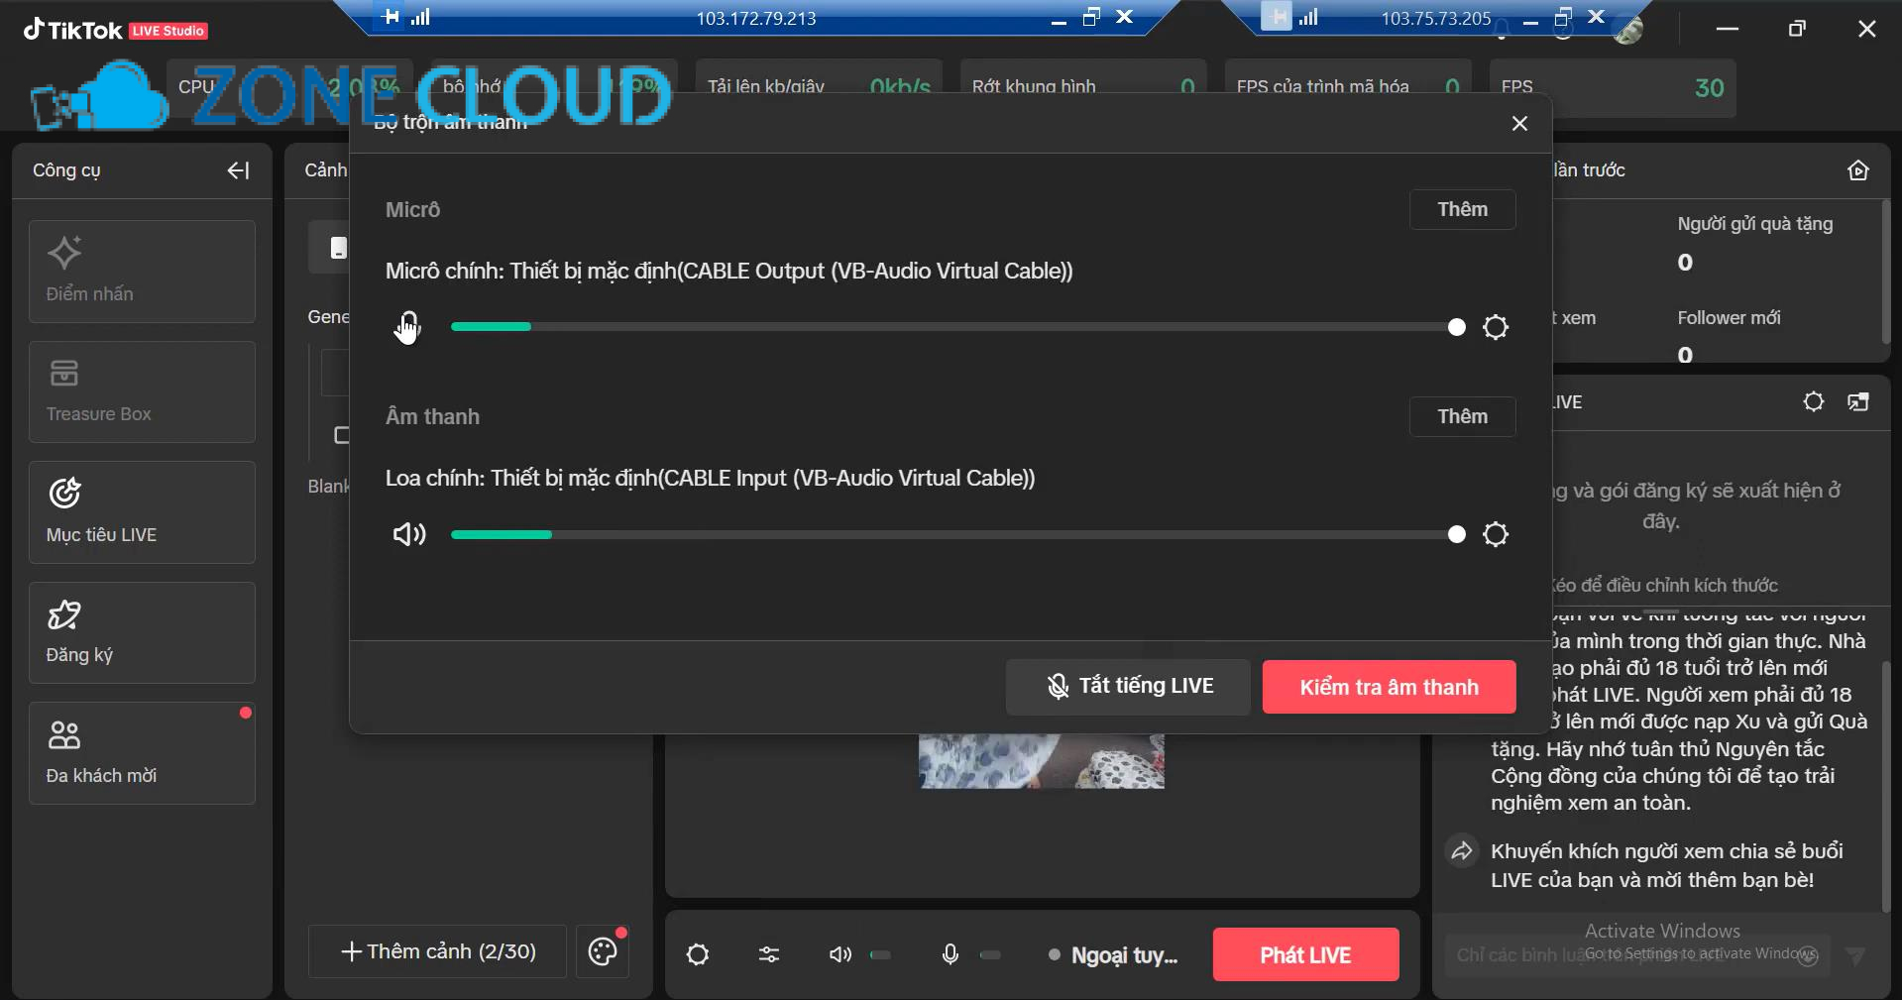Screen dimensions: 1902x1000
Task: Click the comment input field
Action: [x=1625, y=954]
